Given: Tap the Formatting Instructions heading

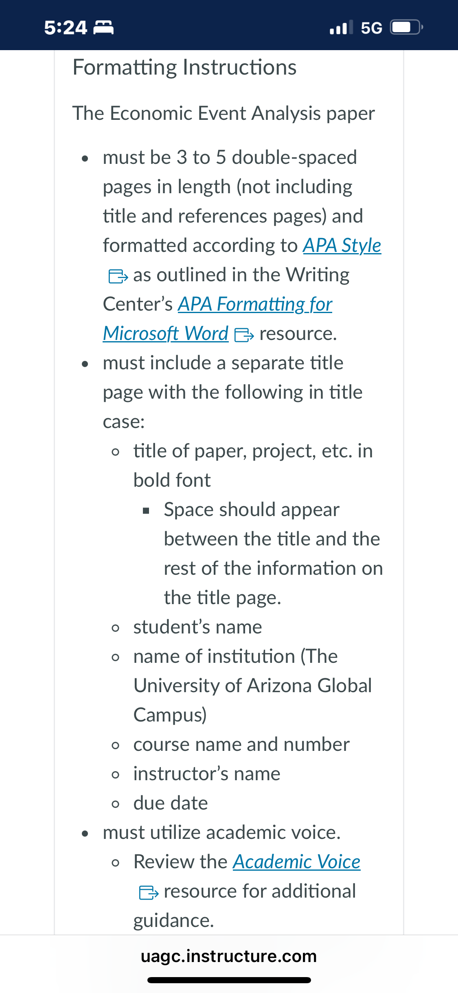Looking at the screenshot, I should coord(184,67).
